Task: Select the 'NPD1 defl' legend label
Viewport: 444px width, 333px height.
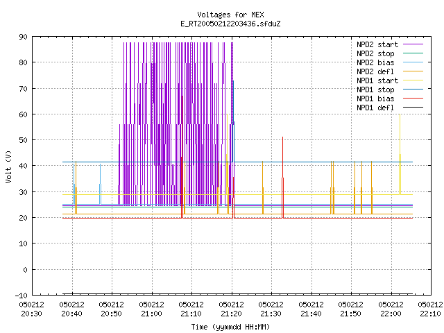Action: (x=375, y=108)
